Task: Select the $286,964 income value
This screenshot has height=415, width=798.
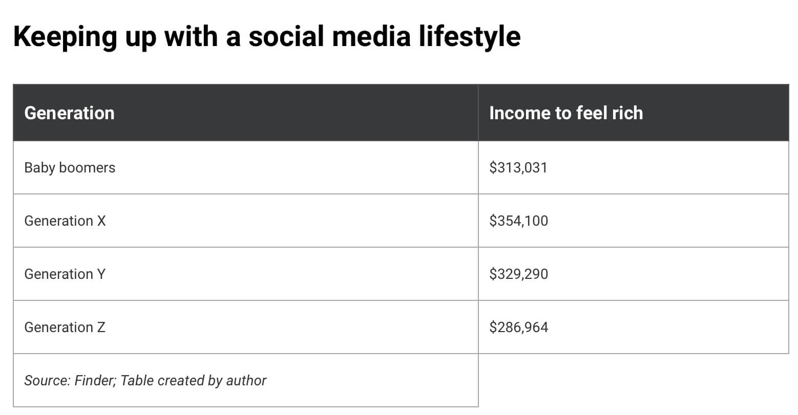Action: (518, 327)
